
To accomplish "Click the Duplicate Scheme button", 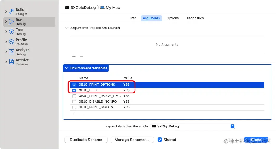I will pos(86,140).
